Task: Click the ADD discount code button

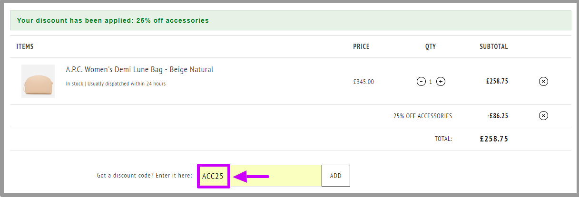Action: coord(336,176)
